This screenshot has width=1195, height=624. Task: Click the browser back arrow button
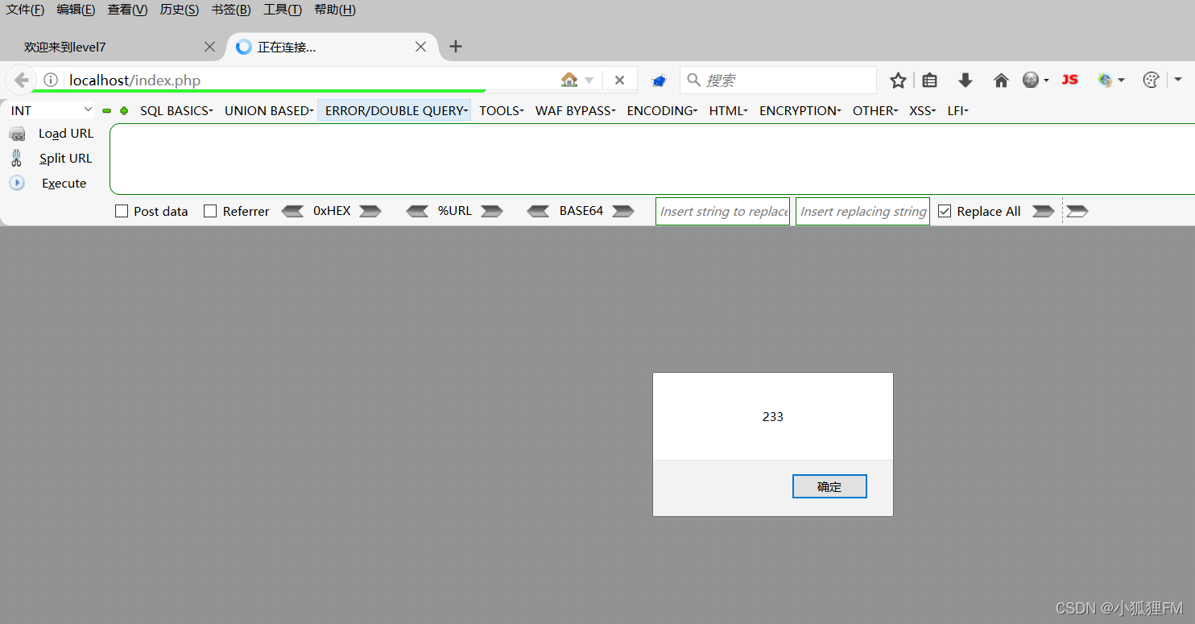tap(22, 81)
